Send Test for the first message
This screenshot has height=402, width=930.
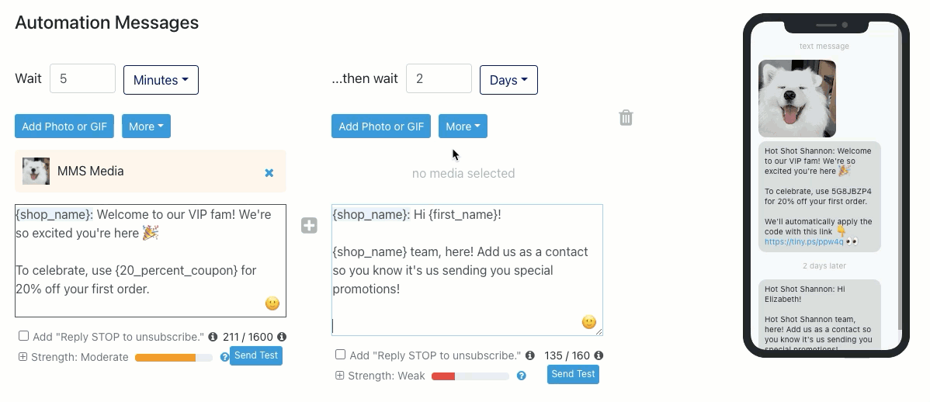pyautogui.click(x=256, y=355)
